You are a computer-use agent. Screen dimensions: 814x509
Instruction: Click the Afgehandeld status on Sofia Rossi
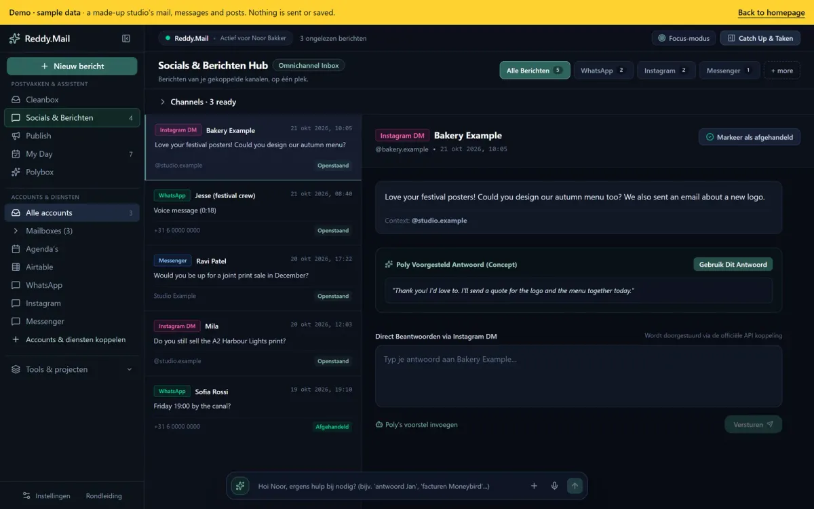[332, 427]
